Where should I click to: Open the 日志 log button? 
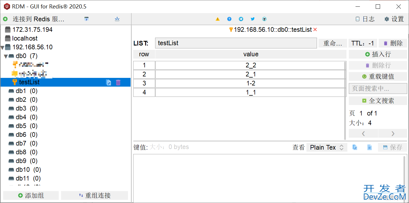365,19
